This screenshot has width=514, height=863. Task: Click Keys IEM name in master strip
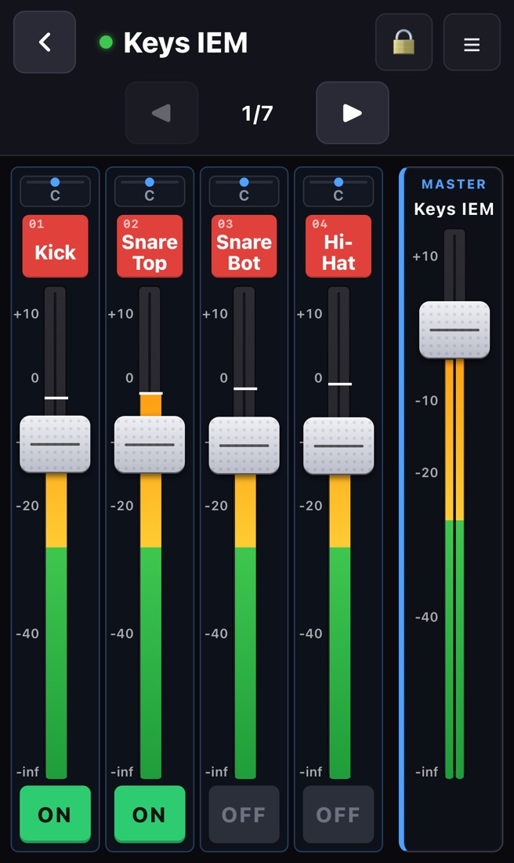click(454, 209)
